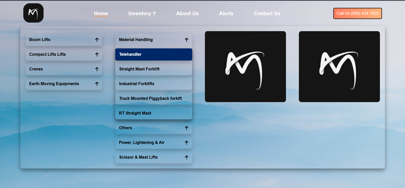Open the About Us page
Screen dimensions: 405x188
tap(187, 13)
